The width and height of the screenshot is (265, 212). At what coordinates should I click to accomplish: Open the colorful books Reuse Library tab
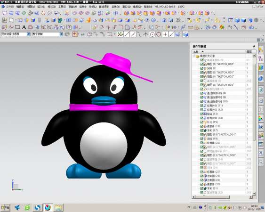coord(261,67)
